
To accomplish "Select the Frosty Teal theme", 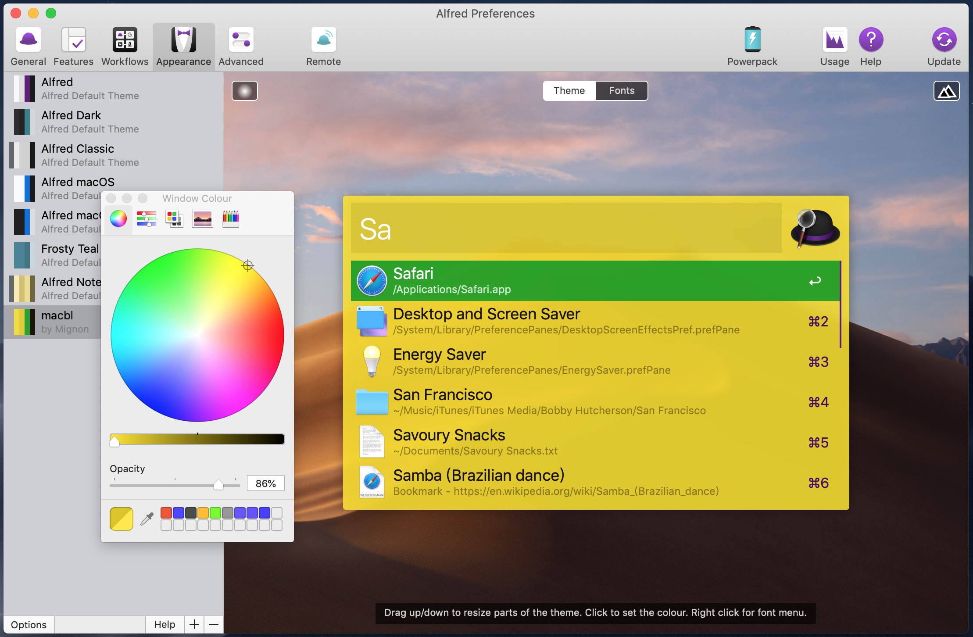I will 53,255.
